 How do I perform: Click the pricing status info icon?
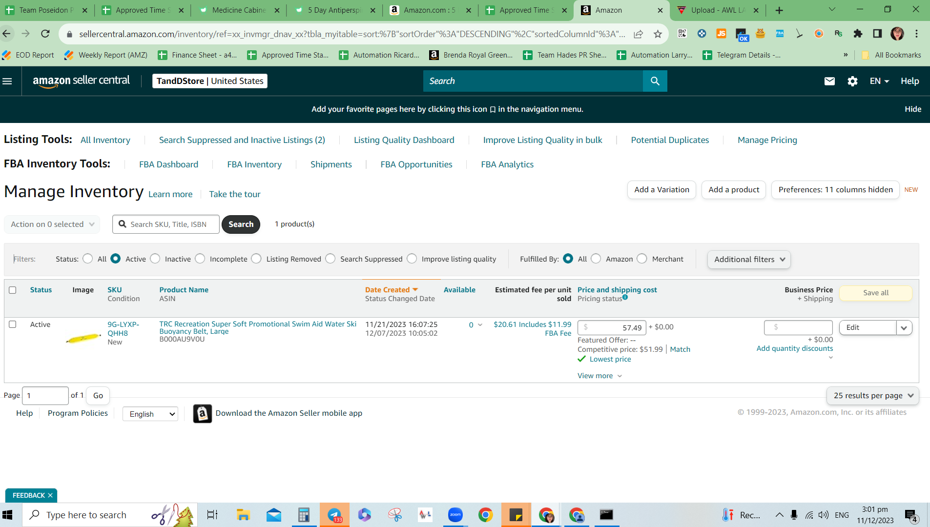pyautogui.click(x=625, y=297)
